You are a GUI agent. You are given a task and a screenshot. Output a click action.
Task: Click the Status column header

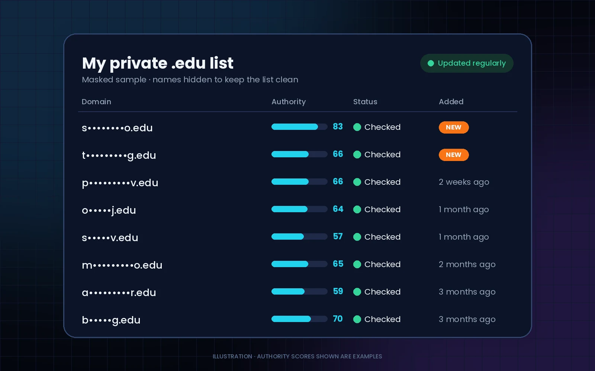click(365, 102)
